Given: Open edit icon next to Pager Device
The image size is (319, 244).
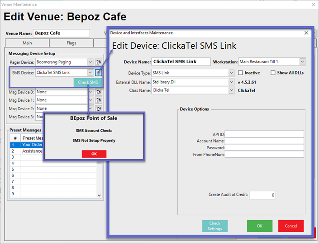Looking at the screenshot, I should point(99,62).
